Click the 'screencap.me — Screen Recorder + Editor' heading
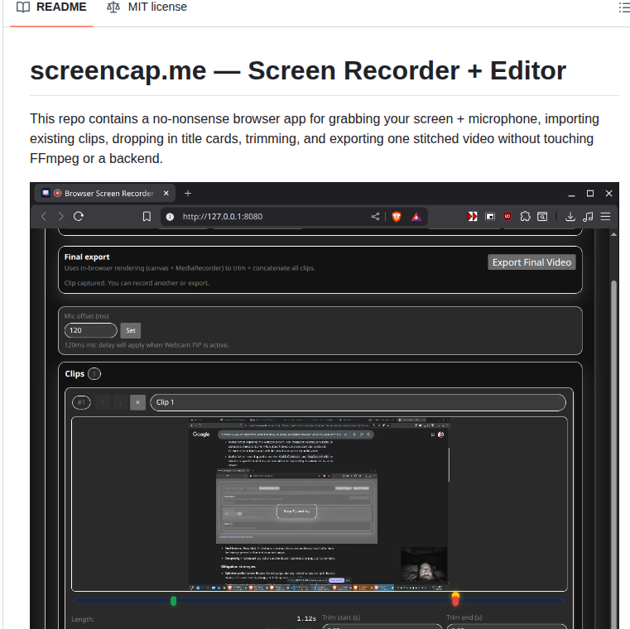The width and height of the screenshot is (630, 629). [298, 70]
